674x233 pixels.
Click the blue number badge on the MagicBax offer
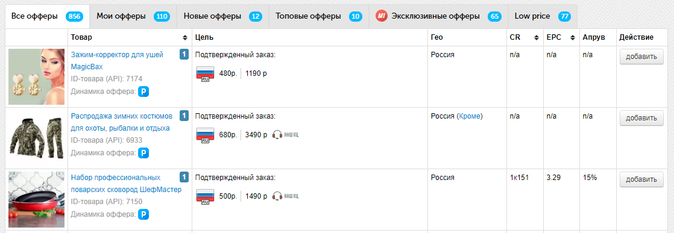184,55
